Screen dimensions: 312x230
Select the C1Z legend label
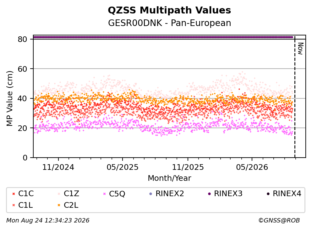point(71,193)
